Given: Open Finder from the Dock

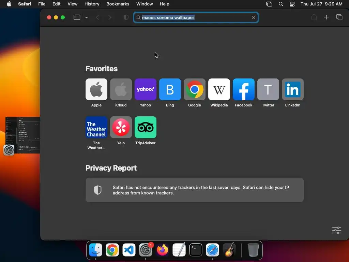Looking at the screenshot, I should click(x=95, y=250).
